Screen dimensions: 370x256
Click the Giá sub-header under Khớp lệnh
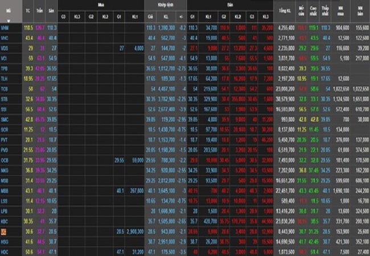click(150, 16)
